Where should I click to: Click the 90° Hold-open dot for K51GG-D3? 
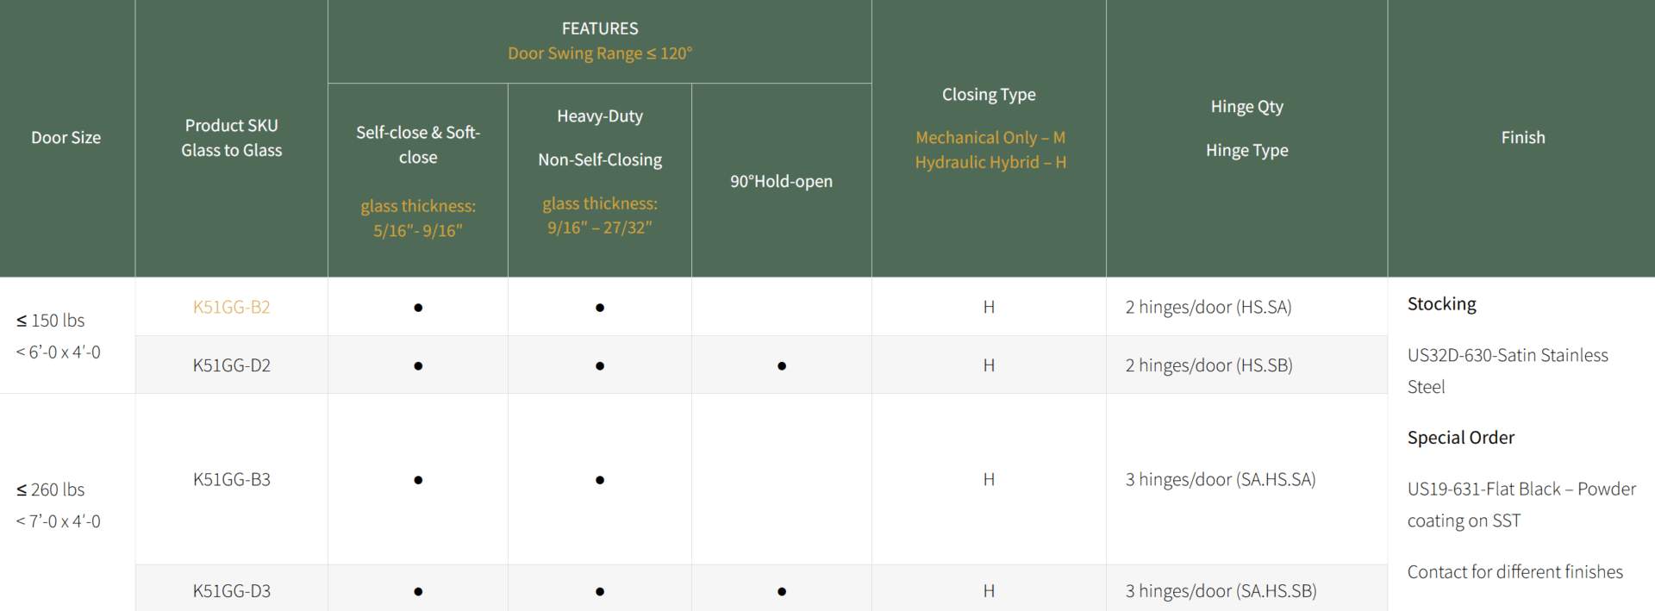coord(781,592)
